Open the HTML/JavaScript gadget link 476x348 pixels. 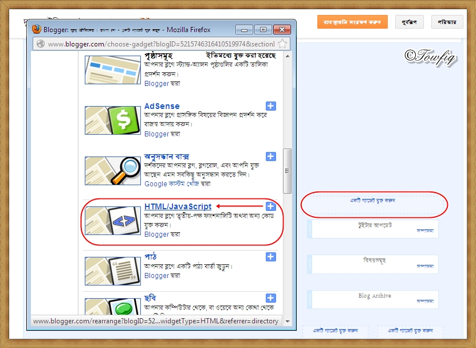(x=178, y=206)
